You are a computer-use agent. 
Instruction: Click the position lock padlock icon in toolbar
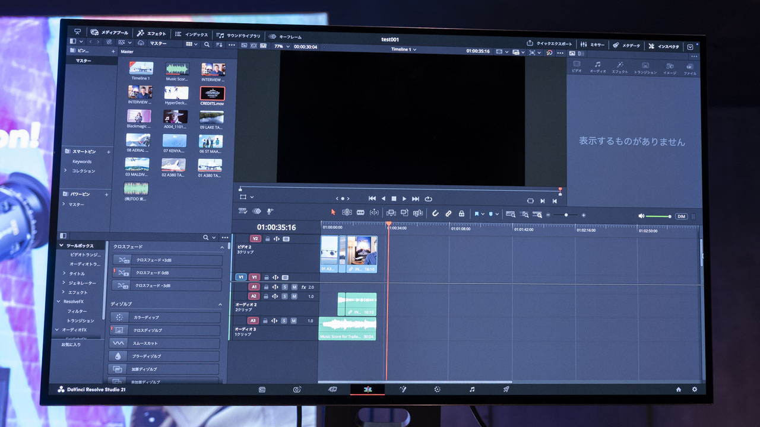coord(461,213)
